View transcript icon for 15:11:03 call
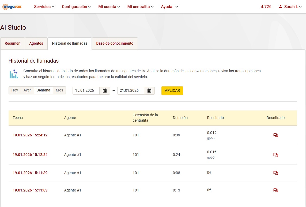 (275, 190)
